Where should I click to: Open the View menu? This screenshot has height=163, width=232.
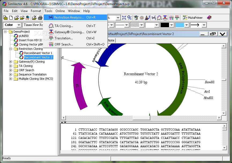point(24,11)
